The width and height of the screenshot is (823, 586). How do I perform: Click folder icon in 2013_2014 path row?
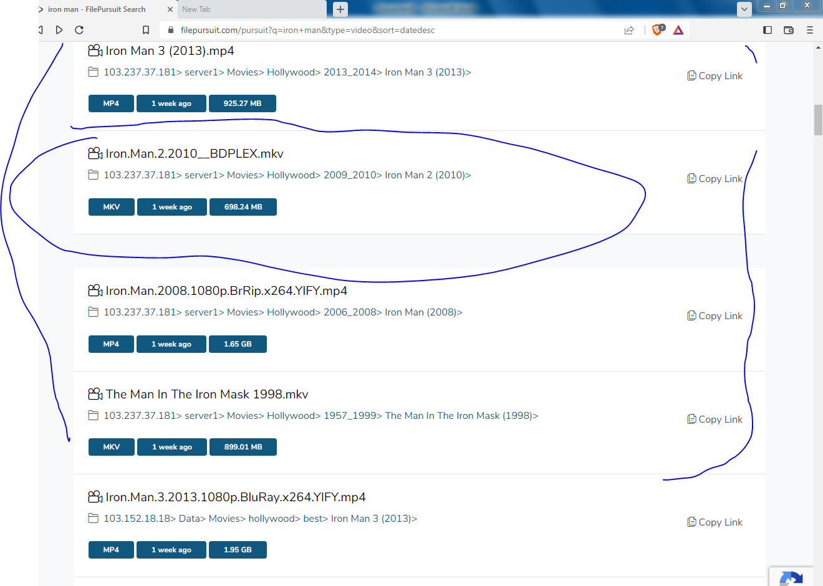94,72
